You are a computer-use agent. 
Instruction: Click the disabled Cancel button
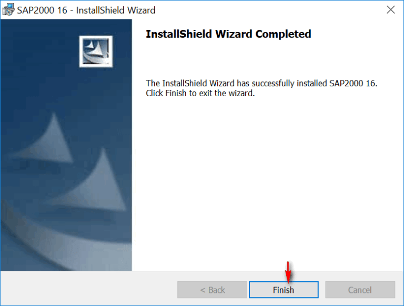360,290
